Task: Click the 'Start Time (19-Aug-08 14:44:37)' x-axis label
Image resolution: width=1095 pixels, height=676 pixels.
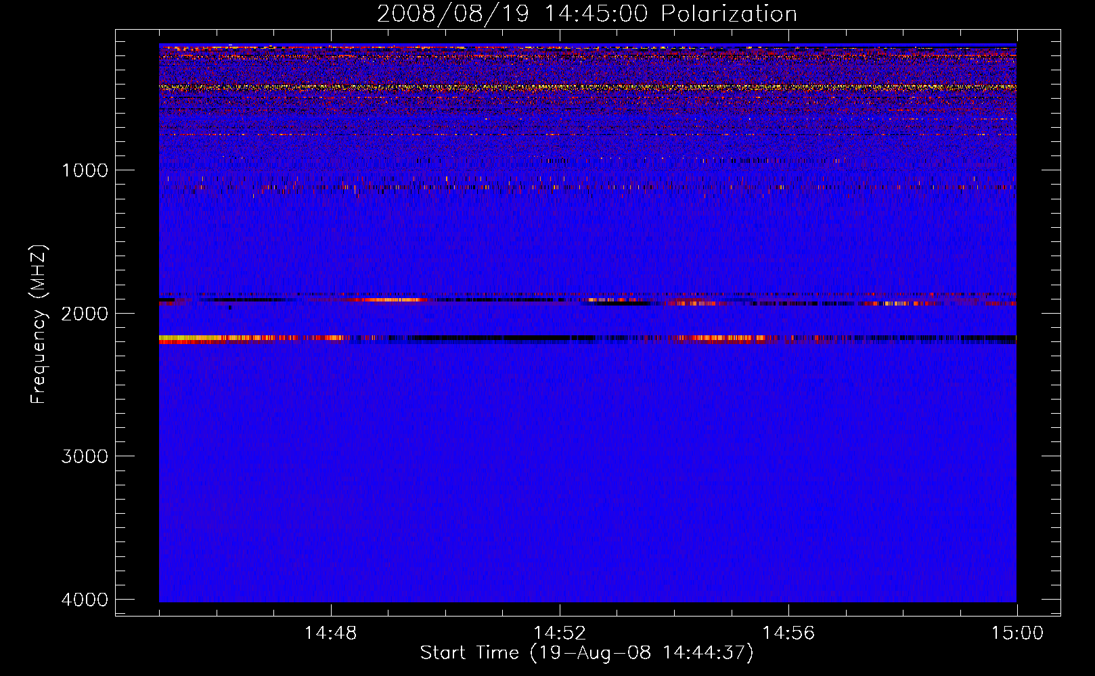Action: (587, 653)
